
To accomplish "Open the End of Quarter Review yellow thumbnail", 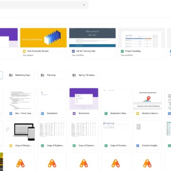I will coord(43,38).
